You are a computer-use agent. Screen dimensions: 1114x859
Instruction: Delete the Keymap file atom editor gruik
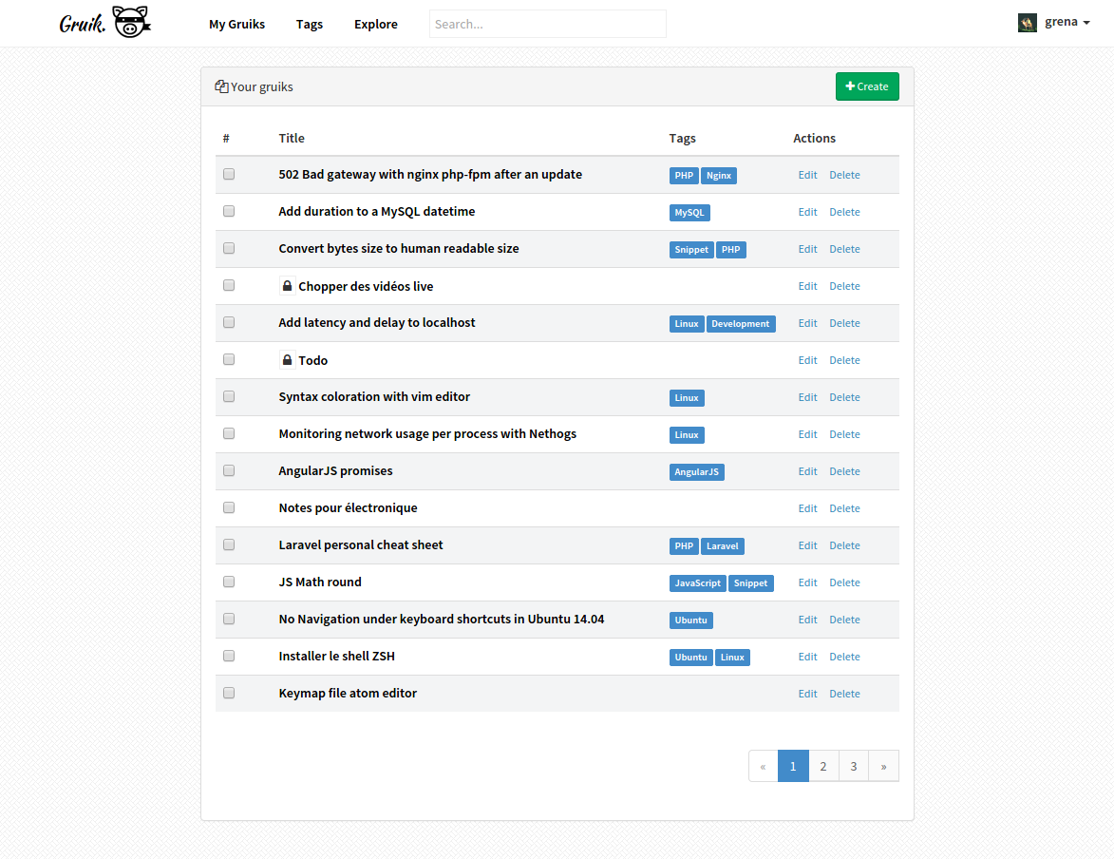844,694
